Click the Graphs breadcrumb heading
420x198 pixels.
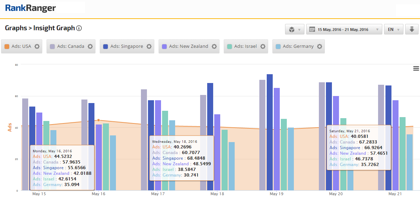[x=16, y=28]
